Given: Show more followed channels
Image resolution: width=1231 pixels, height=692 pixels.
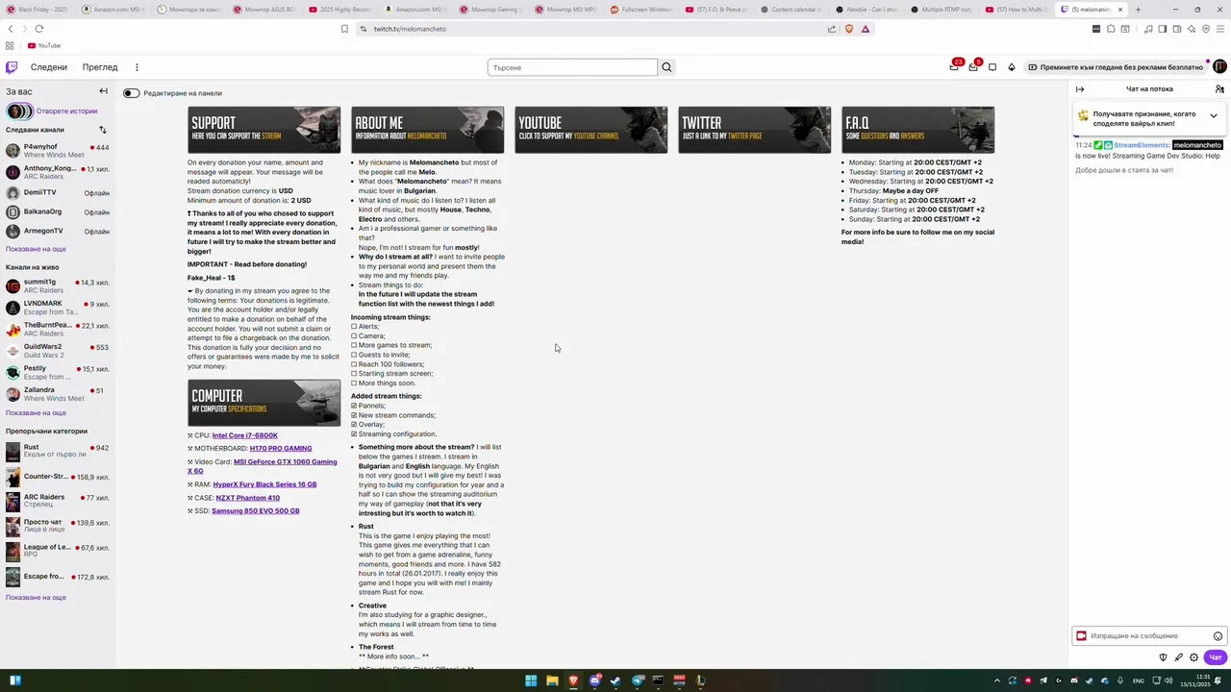Looking at the screenshot, I should [x=36, y=249].
